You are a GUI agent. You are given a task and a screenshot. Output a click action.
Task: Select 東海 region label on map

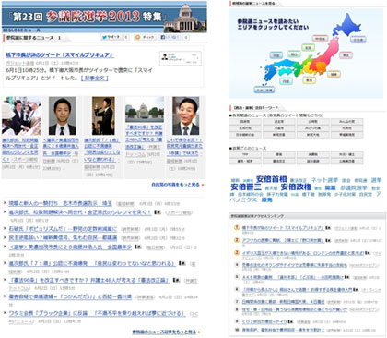coord(309,80)
